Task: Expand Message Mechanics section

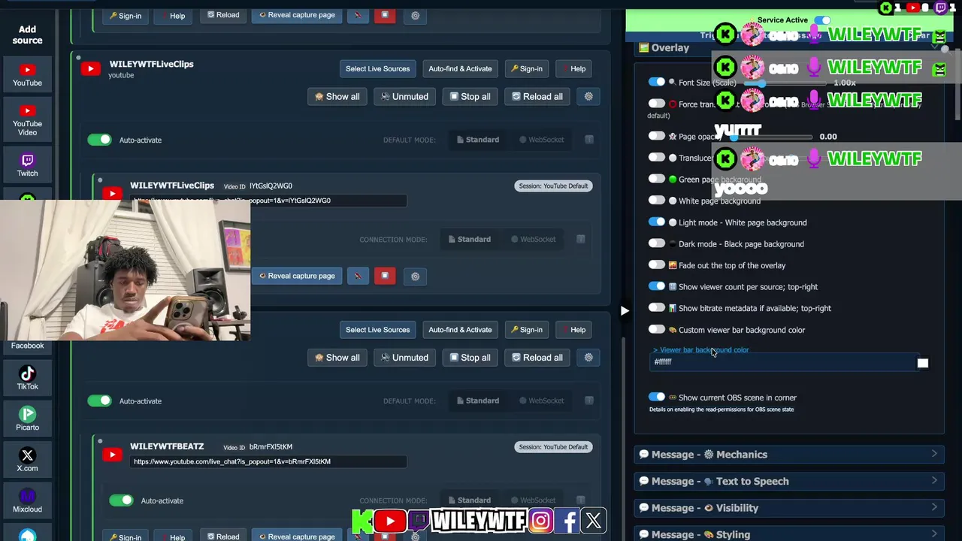Action: 789,455
